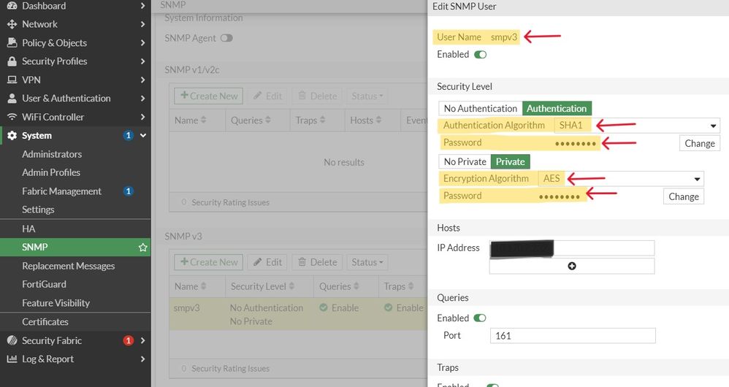Change the authentication password
This screenshot has height=387, width=729.
[x=700, y=143]
